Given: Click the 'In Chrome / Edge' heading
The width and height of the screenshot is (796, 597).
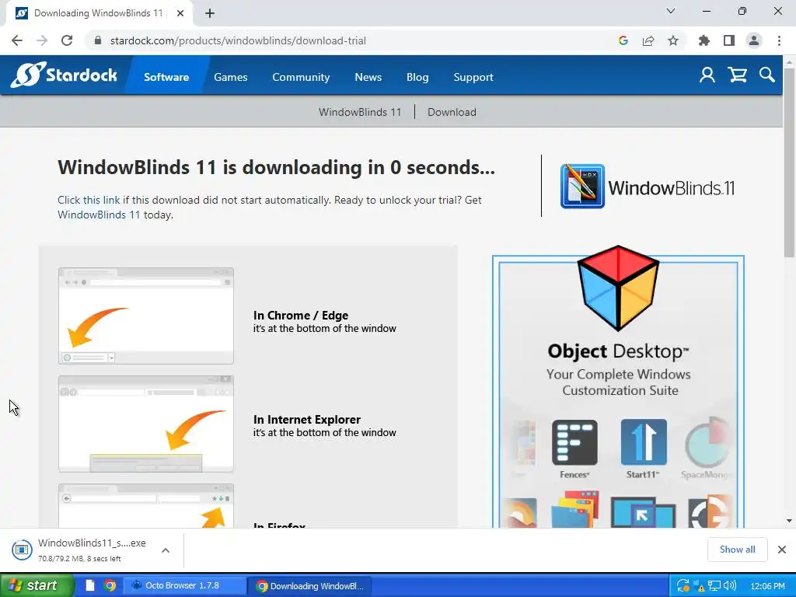Looking at the screenshot, I should coord(301,316).
